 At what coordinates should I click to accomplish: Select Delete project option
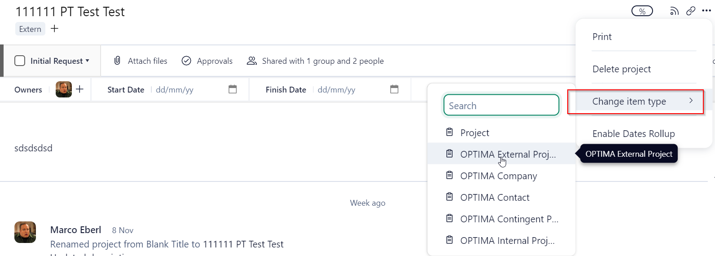[x=622, y=69]
